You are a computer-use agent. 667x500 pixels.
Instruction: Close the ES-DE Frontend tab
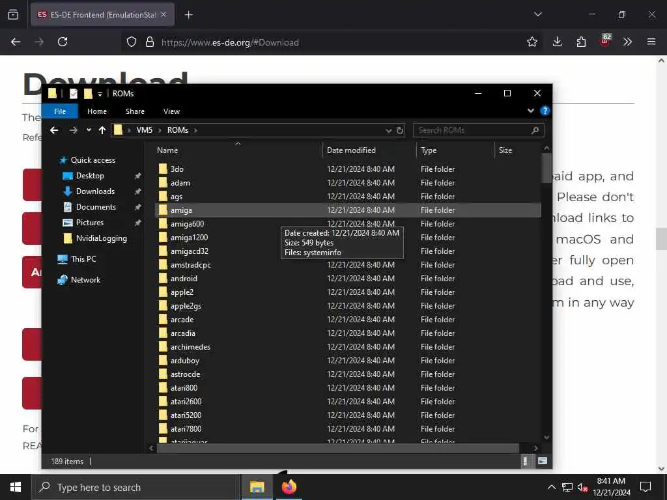pos(163,14)
